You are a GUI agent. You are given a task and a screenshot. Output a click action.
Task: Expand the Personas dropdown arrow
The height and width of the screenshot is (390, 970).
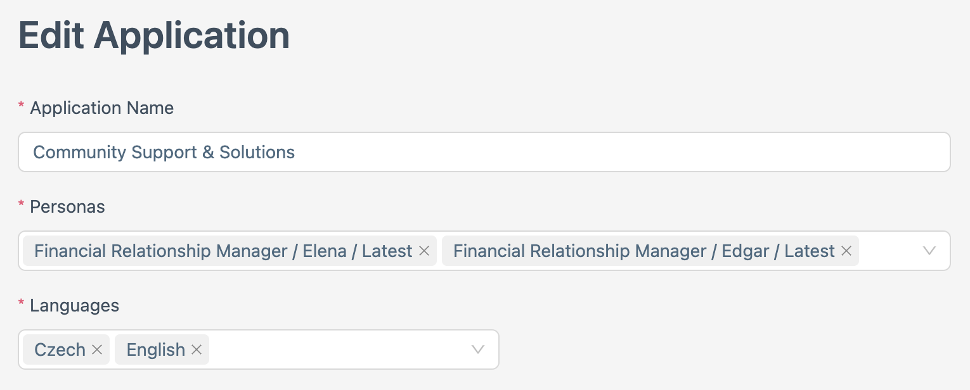929,251
